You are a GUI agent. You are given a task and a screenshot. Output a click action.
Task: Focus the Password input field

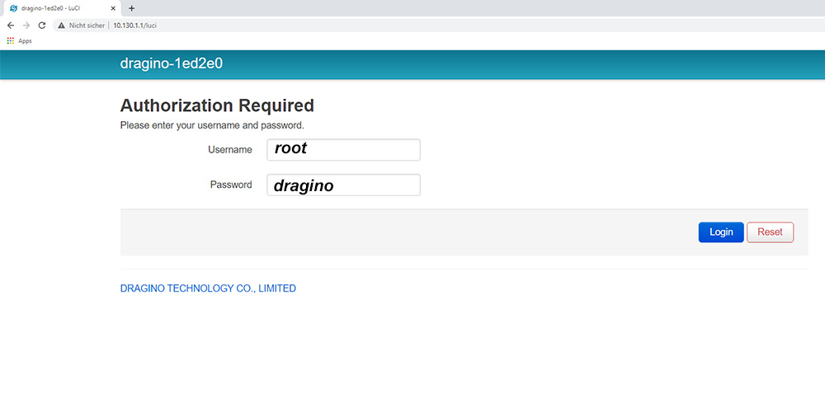point(343,185)
